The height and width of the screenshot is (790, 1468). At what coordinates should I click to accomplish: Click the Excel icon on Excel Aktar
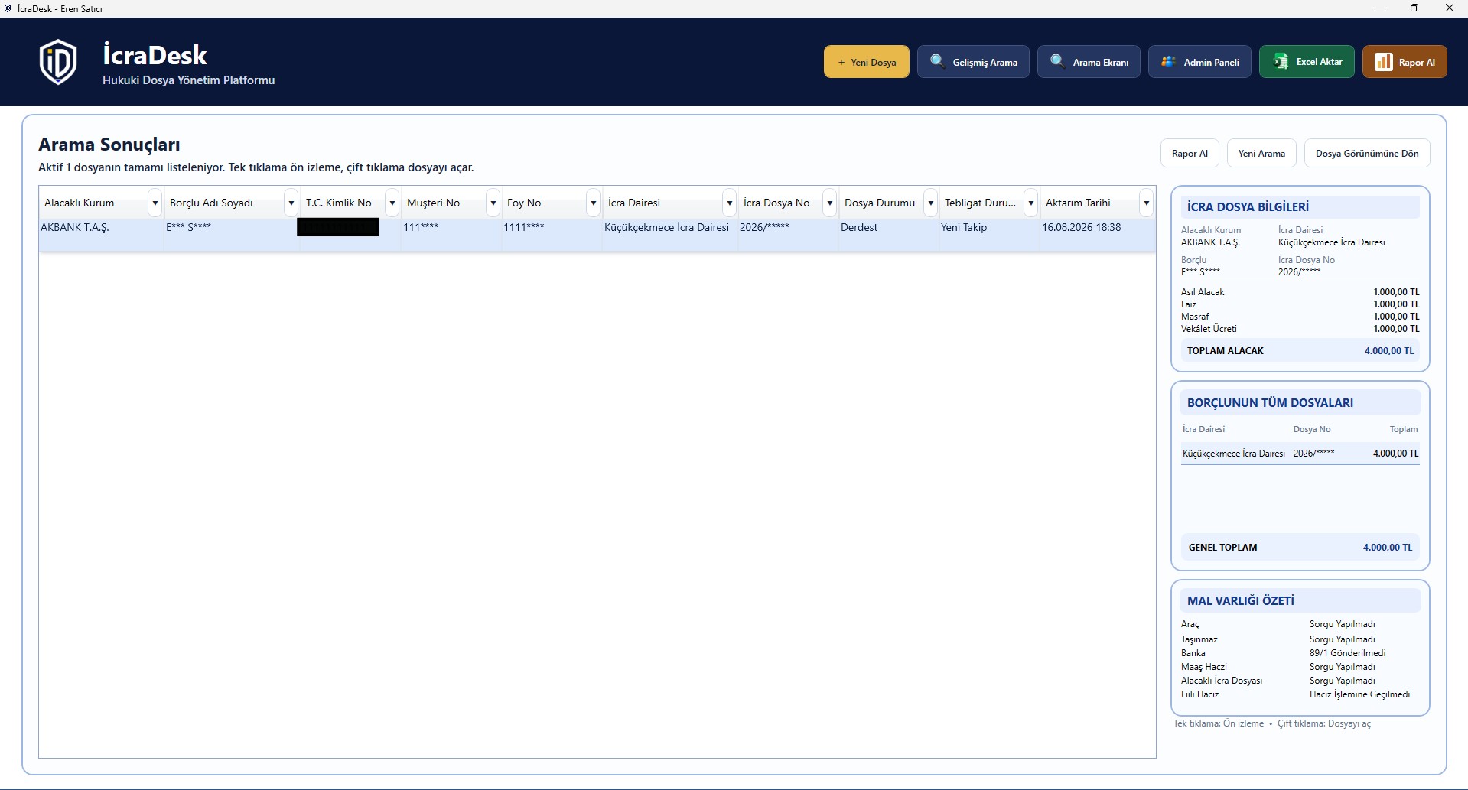point(1280,62)
